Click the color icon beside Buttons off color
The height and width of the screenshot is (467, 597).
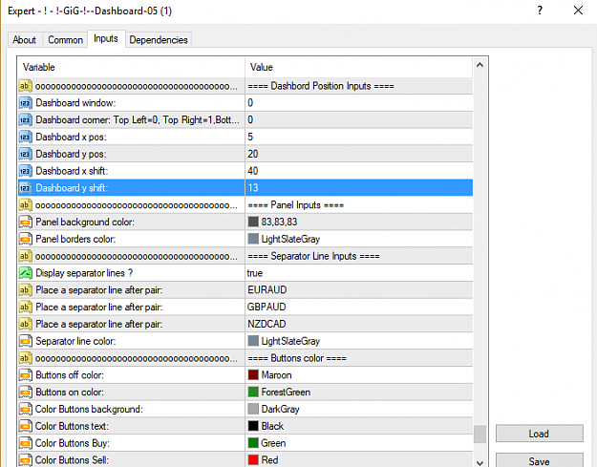[x=25, y=375]
